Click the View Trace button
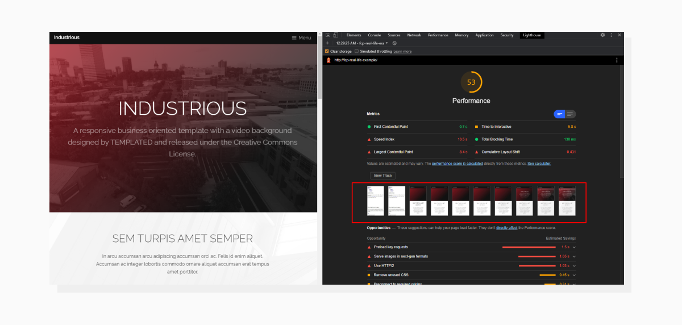Viewport: 682px width, 325px height. pos(382,176)
